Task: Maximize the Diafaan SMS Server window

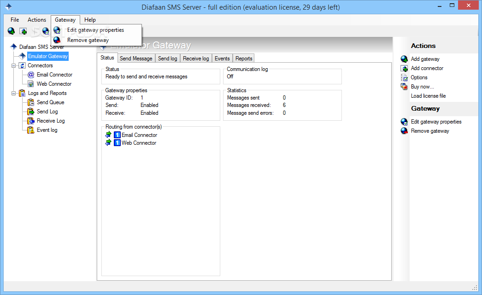Action: [452, 5]
